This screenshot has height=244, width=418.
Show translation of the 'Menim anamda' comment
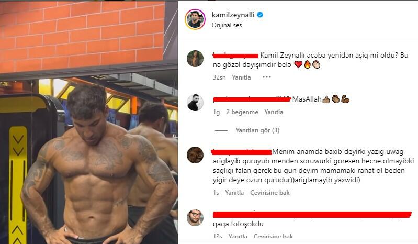tap(270, 193)
